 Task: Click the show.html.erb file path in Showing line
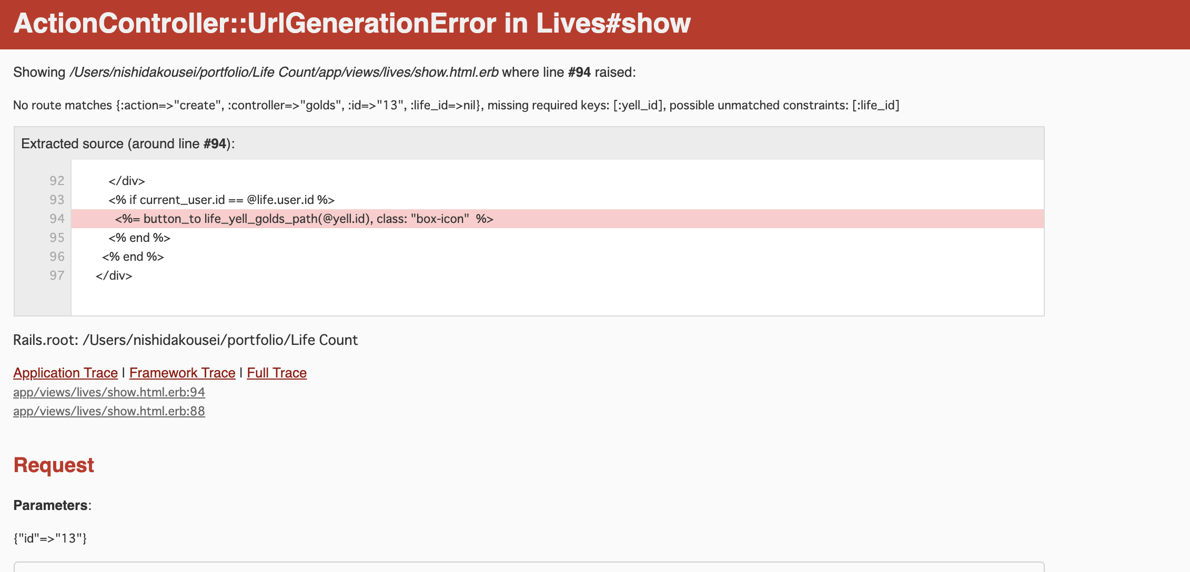click(x=284, y=72)
